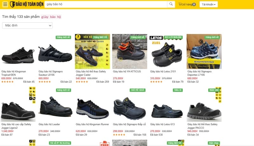The width and height of the screenshot is (254, 146).
Task: Click the "Siêu rẻ" badge on Letos 613
Action: [177, 90]
